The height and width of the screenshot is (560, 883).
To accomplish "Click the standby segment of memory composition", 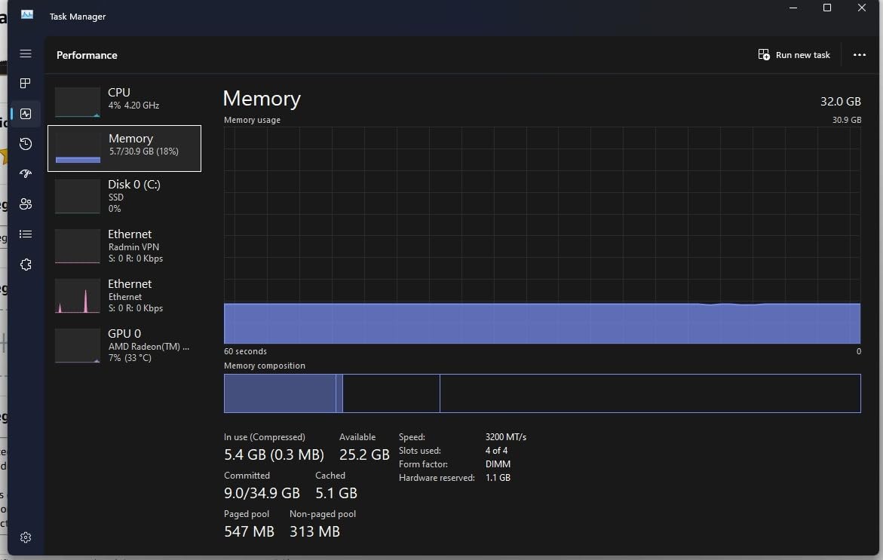I will [391, 393].
